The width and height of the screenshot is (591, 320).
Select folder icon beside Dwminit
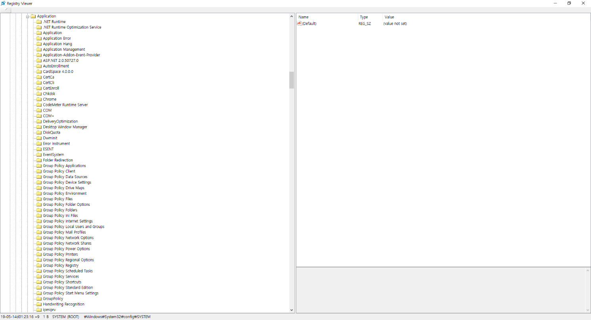point(39,138)
